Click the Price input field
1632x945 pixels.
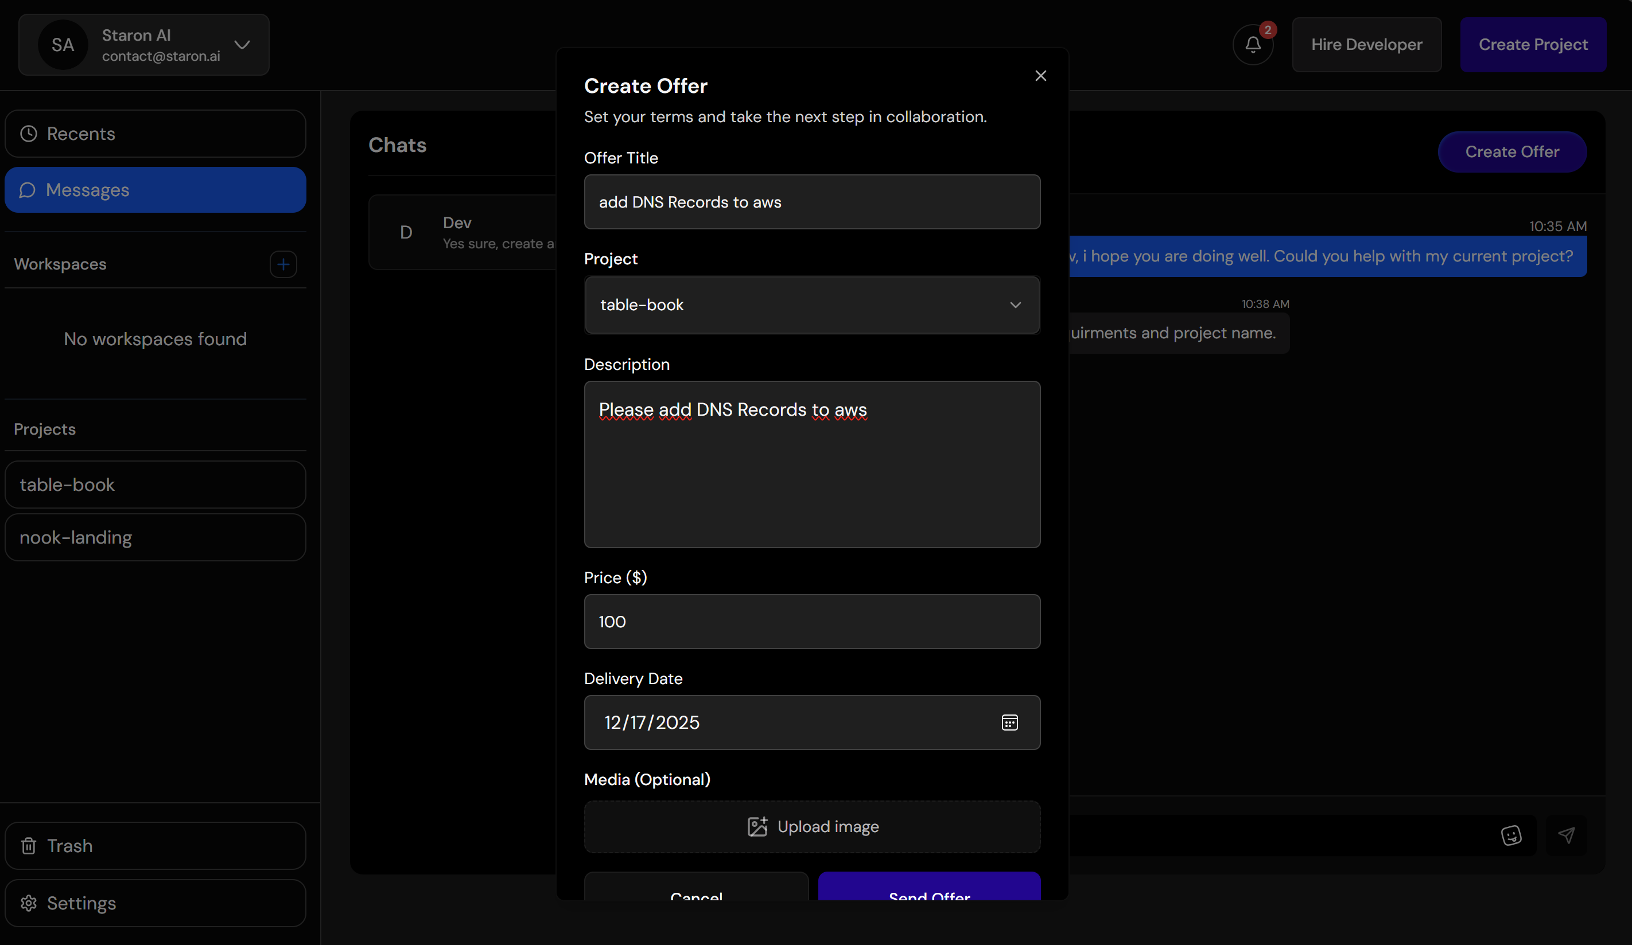(812, 622)
